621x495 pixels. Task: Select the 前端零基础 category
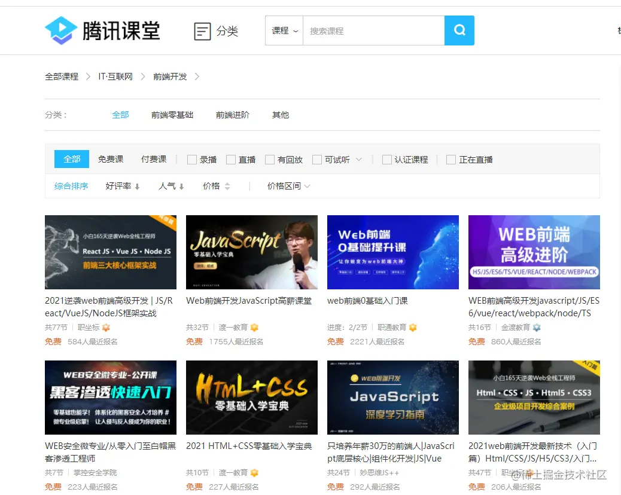(x=172, y=115)
